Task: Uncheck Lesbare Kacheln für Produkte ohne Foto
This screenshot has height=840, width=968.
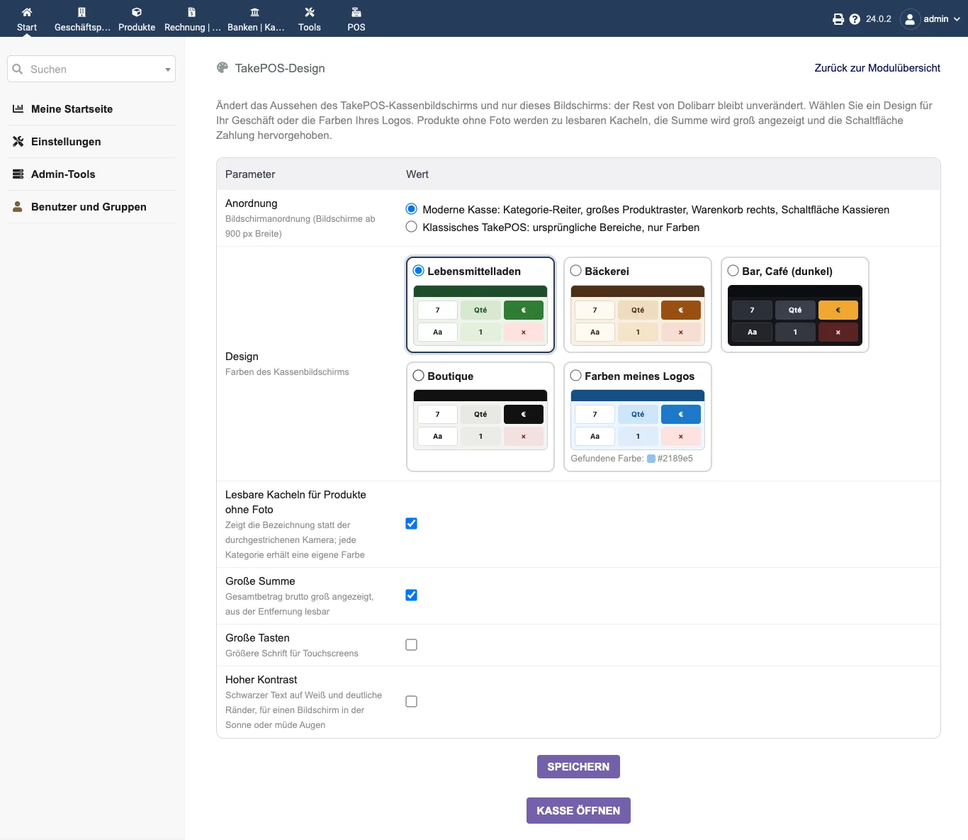Action: (411, 523)
